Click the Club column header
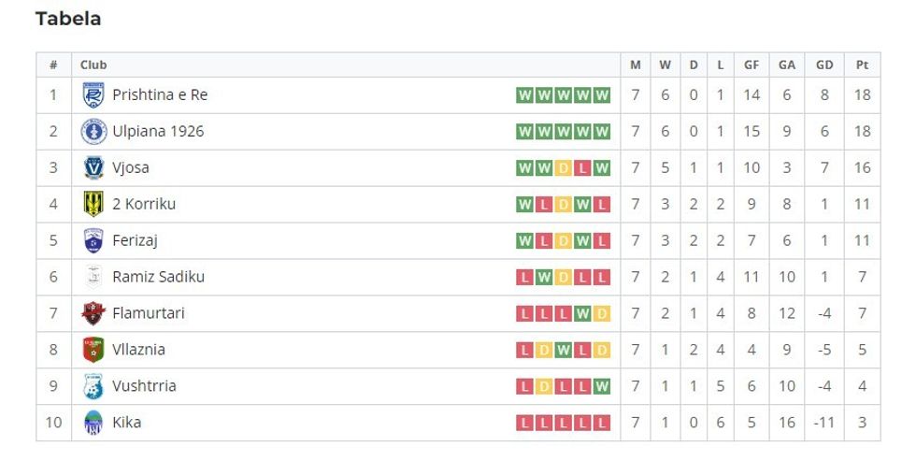The image size is (916, 461). (x=93, y=65)
